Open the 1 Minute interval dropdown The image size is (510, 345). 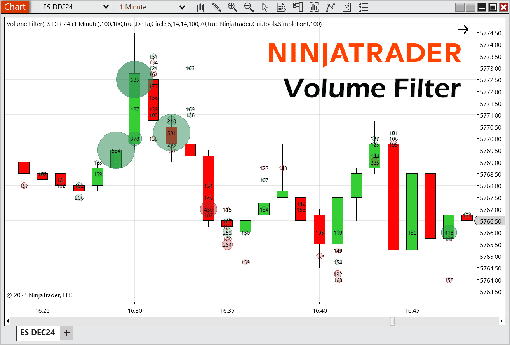pos(152,7)
